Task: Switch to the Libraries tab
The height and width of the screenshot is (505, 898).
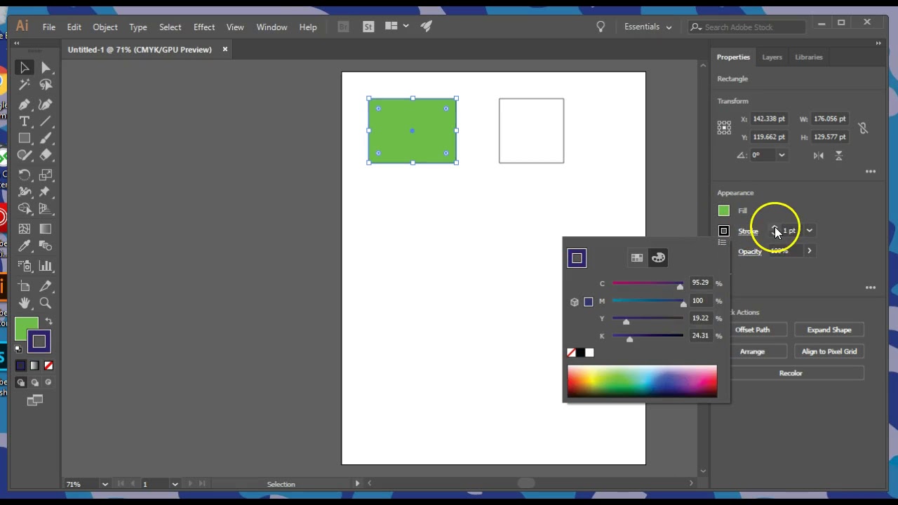Action: (x=809, y=57)
